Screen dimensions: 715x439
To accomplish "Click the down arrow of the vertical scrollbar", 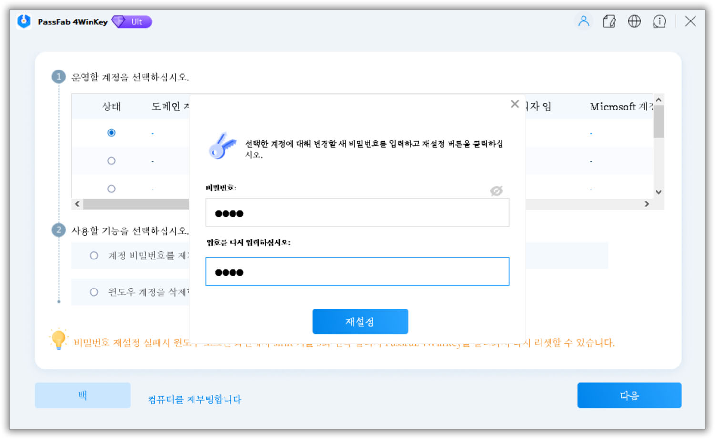I will click(658, 192).
